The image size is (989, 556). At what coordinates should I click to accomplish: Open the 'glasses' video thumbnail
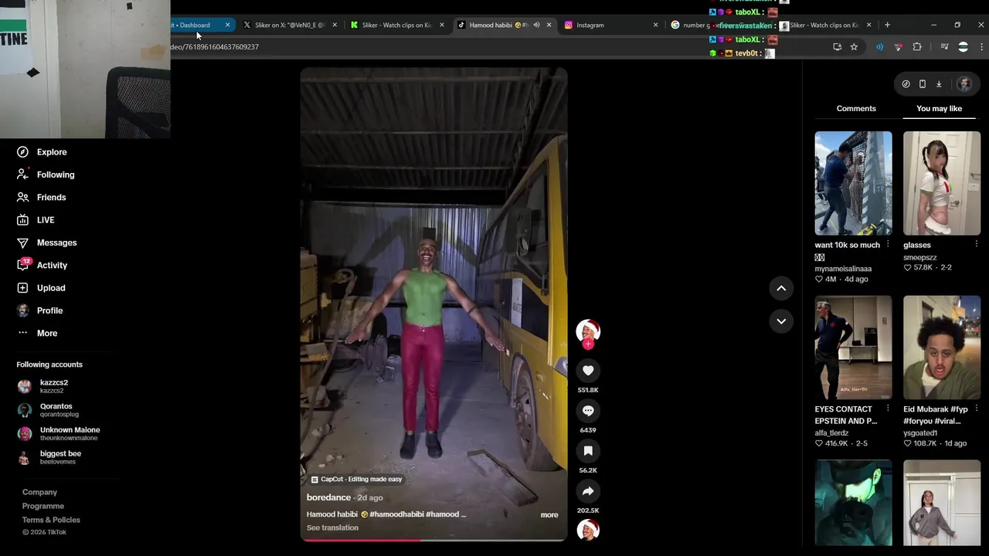click(942, 183)
